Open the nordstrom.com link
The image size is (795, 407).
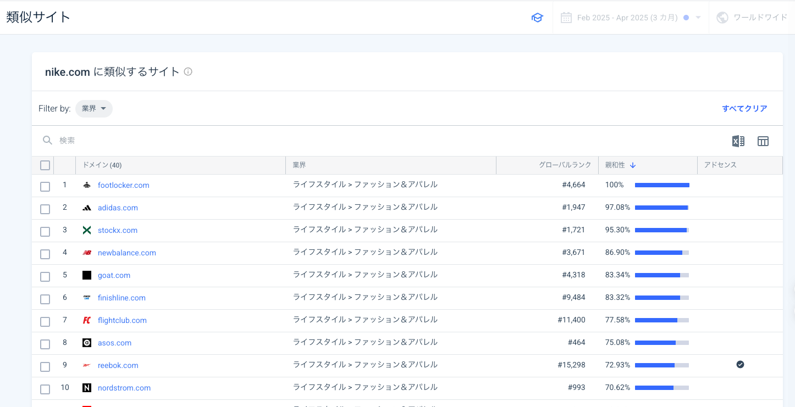tap(124, 388)
